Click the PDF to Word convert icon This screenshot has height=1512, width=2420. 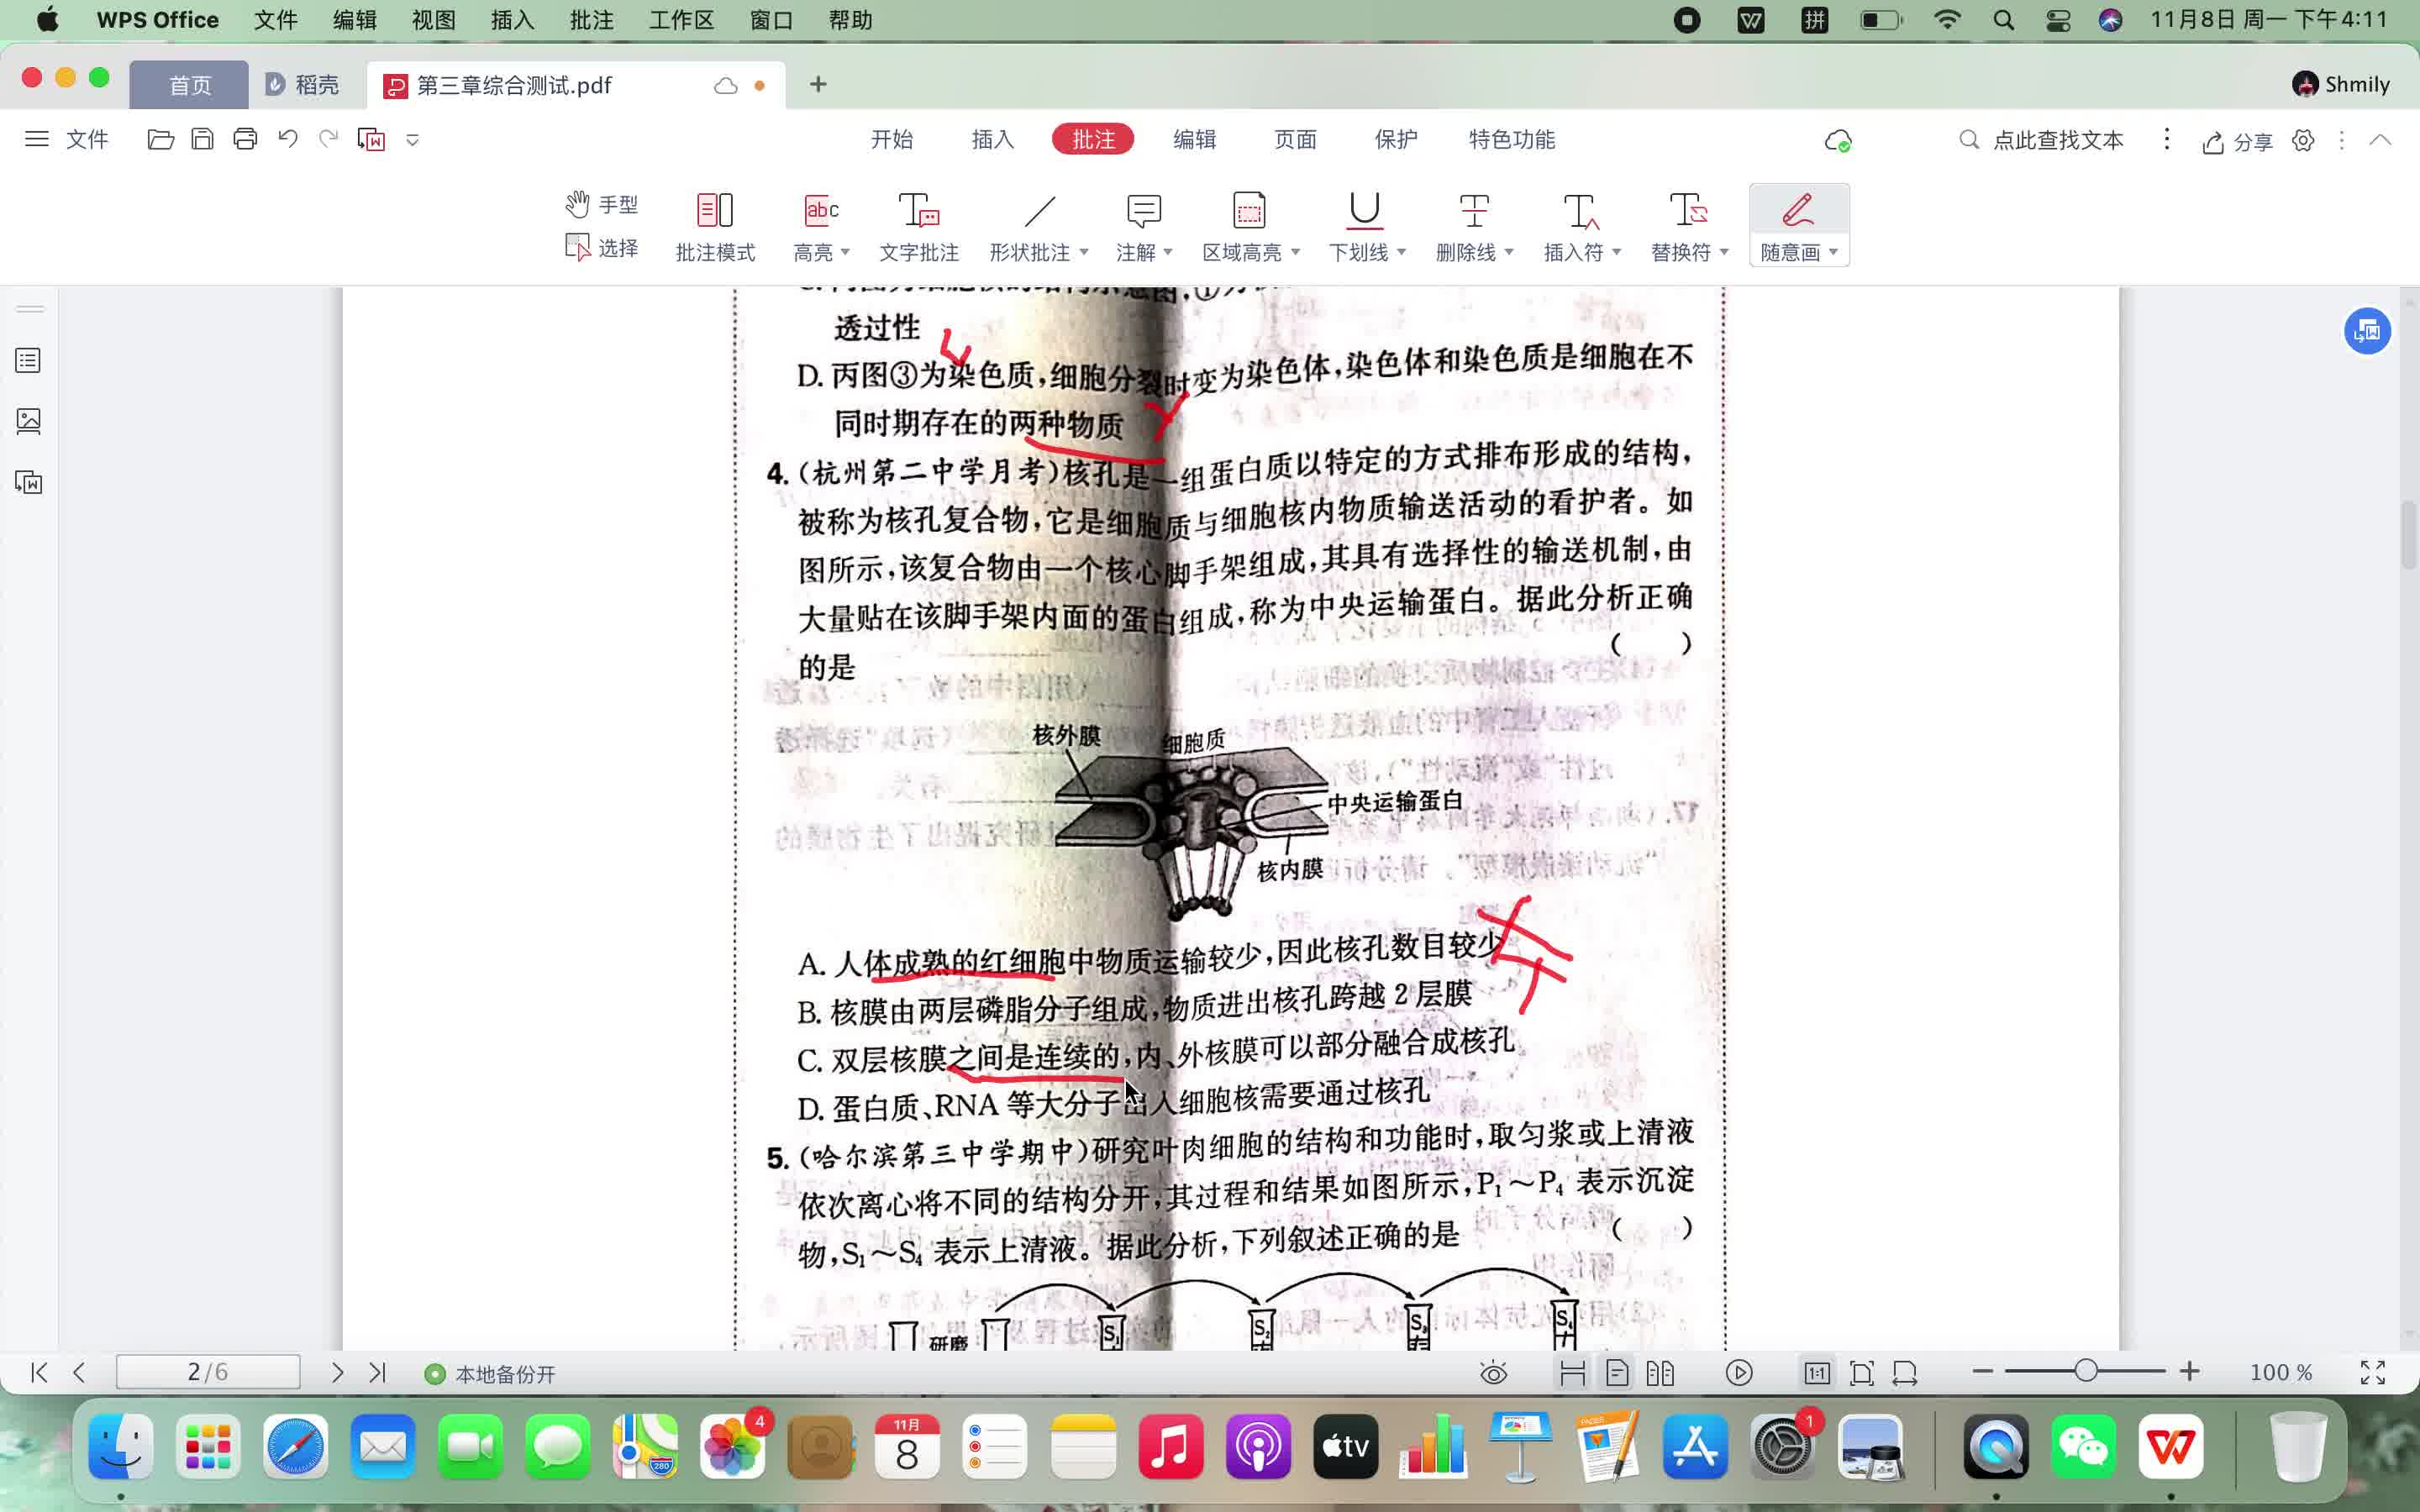point(371,139)
